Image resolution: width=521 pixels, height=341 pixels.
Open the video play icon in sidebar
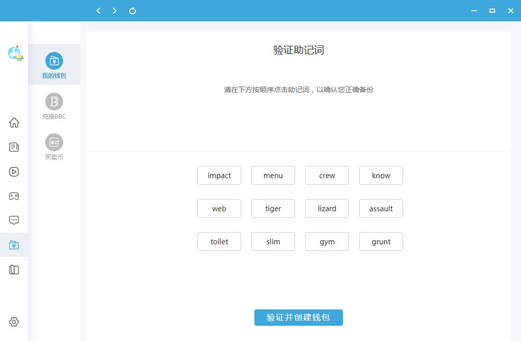14,172
